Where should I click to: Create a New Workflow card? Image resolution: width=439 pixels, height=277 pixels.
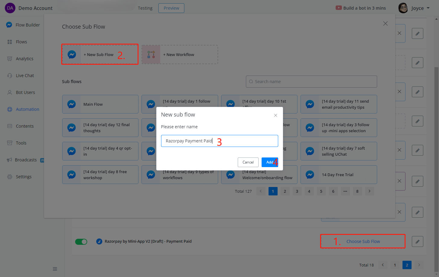pos(180,54)
